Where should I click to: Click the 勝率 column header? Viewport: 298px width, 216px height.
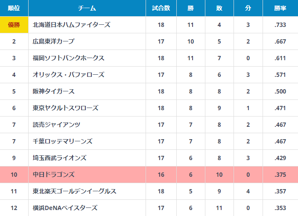click(x=280, y=8)
